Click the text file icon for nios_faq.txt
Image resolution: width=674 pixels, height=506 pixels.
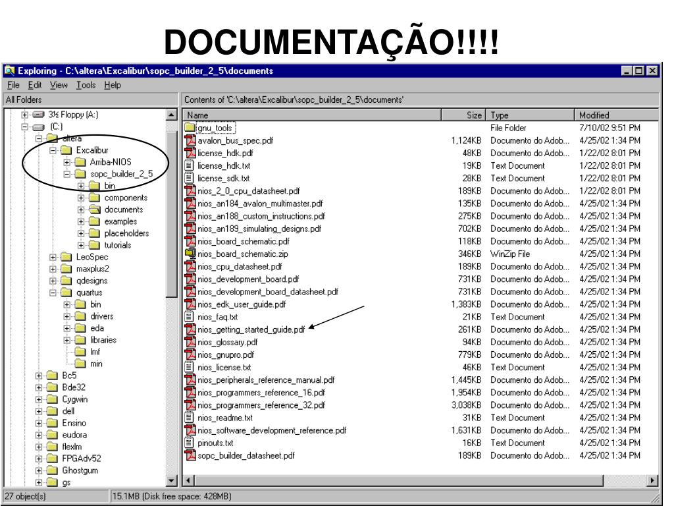(190, 317)
